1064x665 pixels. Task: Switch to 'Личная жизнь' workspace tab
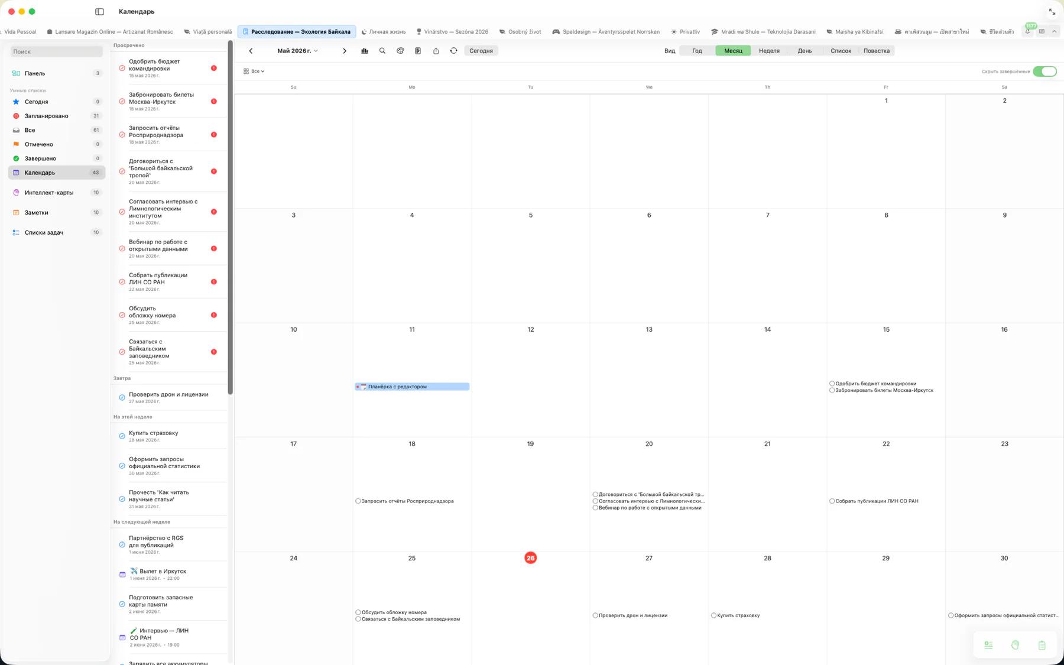(x=383, y=32)
